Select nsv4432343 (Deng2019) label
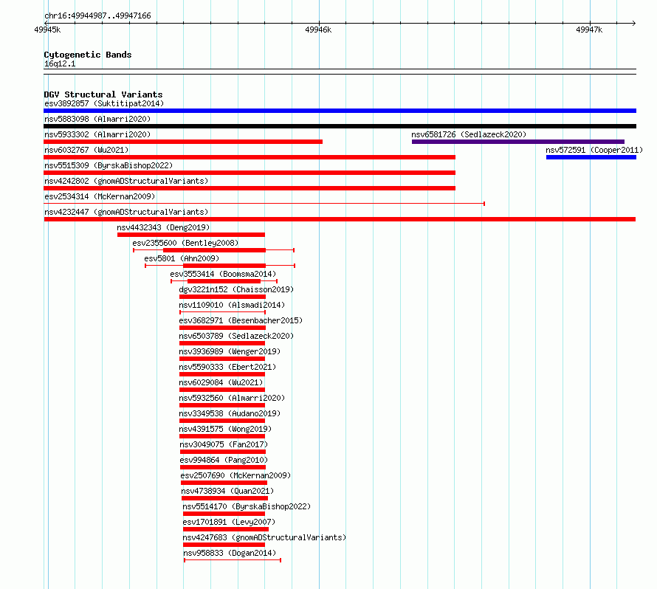 (x=163, y=227)
